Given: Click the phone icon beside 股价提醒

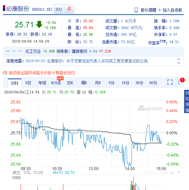Looking at the screenshot, I should [x=136, y=10].
